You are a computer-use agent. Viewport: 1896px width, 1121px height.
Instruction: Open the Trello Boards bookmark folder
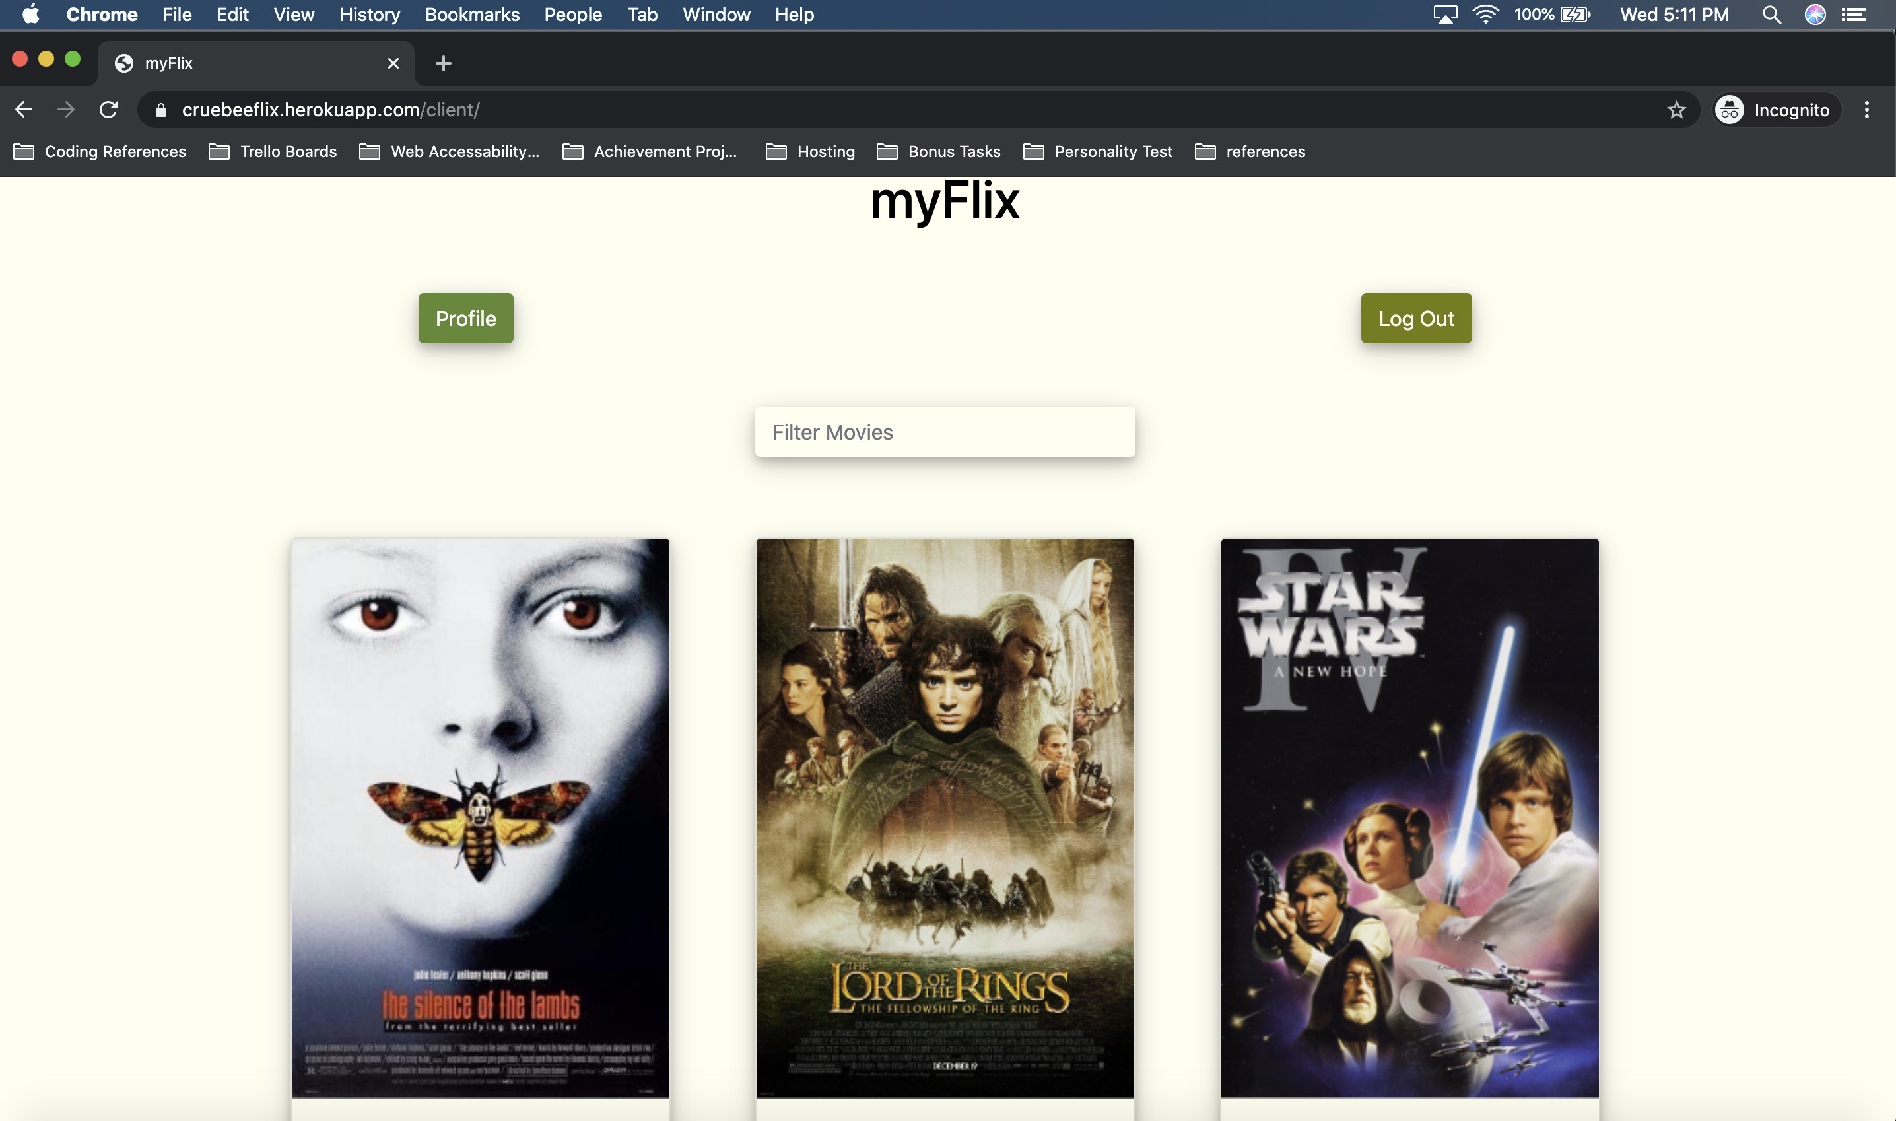tap(273, 151)
